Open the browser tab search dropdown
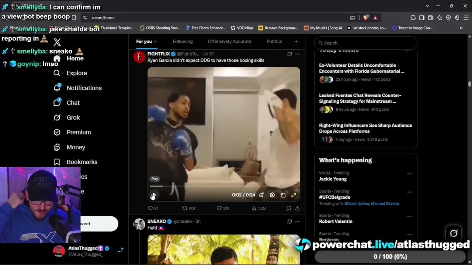Viewport: 472px width, 265px height. [427, 6]
